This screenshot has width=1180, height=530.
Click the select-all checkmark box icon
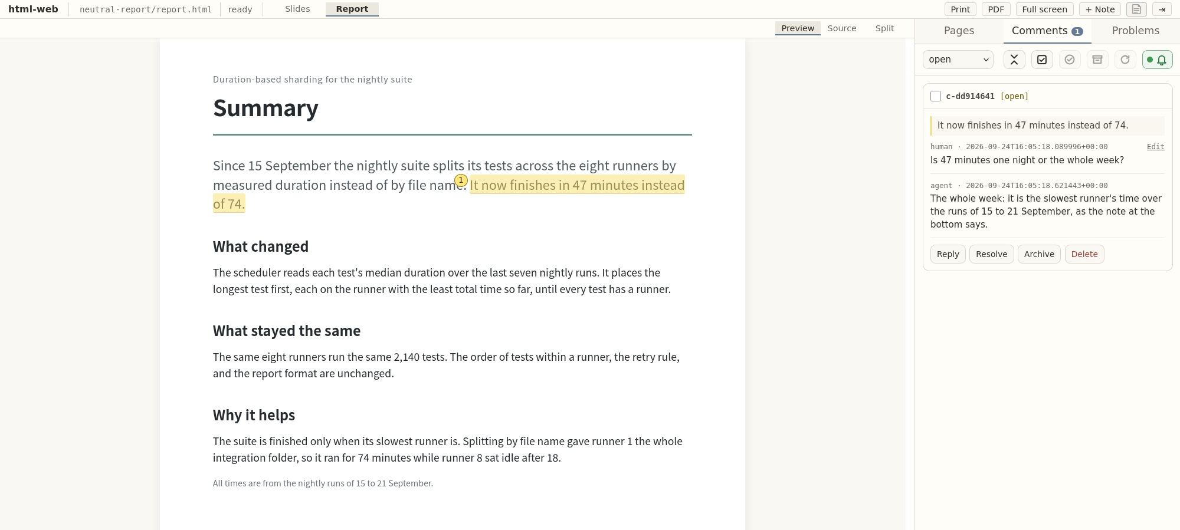pyautogui.click(x=1042, y=60)
